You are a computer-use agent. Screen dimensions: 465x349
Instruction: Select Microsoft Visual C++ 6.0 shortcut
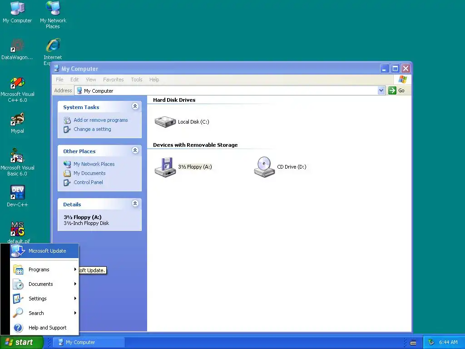pos(17,89)
